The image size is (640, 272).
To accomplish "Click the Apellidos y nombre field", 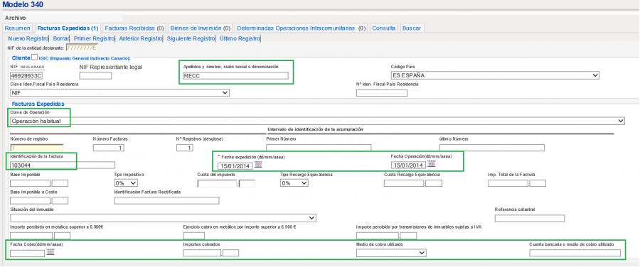I will (235, 75).
